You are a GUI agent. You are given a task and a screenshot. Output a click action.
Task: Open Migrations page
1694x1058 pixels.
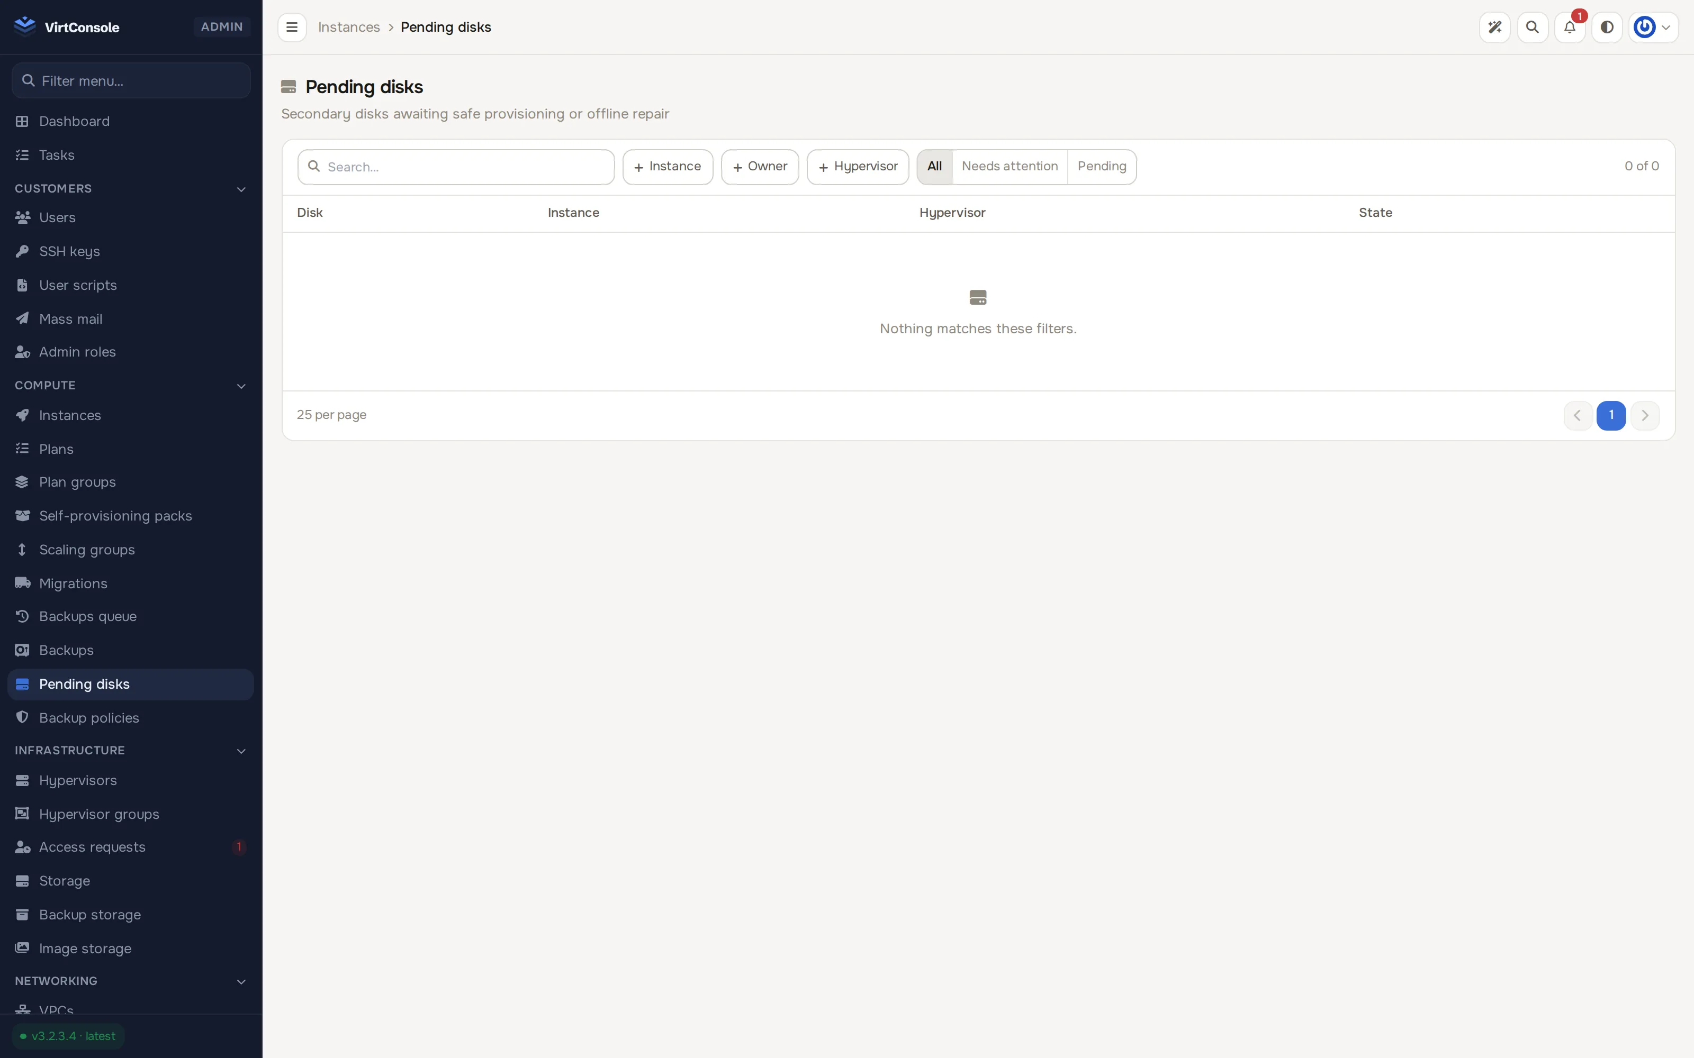point(131,583)
